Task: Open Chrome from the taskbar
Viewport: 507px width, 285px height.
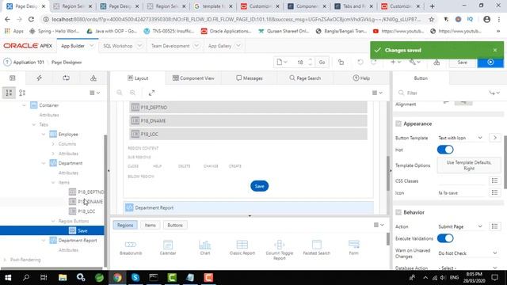Action: (x=117, y=278)
